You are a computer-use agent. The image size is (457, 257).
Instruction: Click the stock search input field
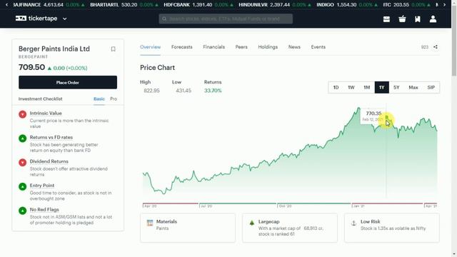pyautogui.click(x=226, y=19)
